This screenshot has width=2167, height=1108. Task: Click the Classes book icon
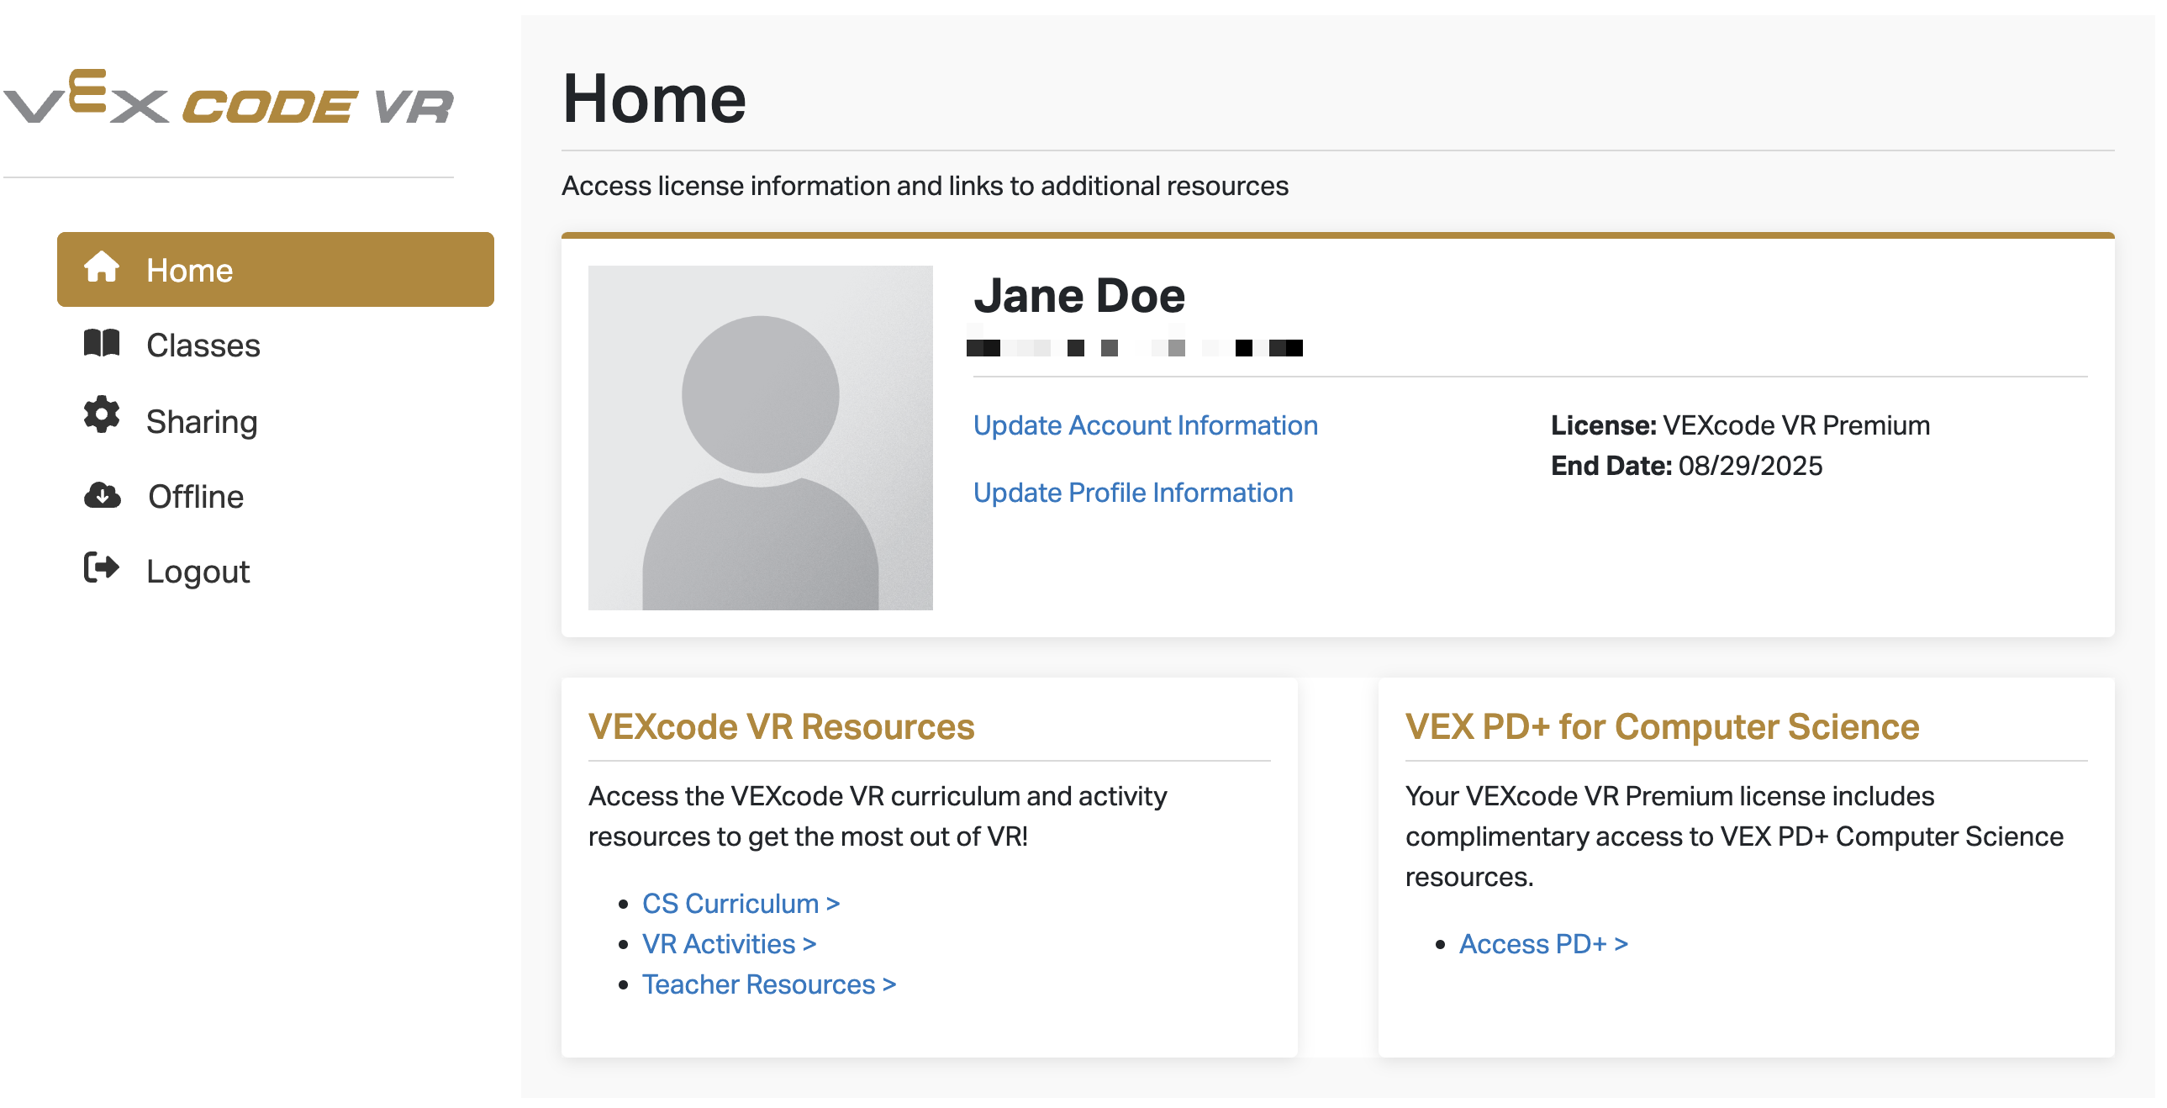tap(102, 343)
